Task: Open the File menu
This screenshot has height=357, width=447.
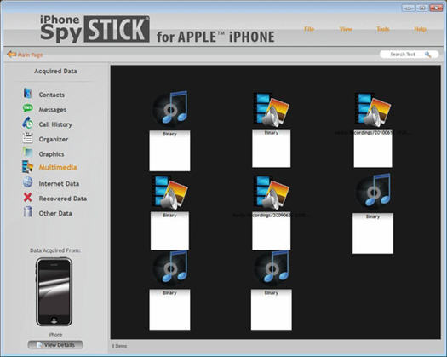Action: [x=309, y=29]
